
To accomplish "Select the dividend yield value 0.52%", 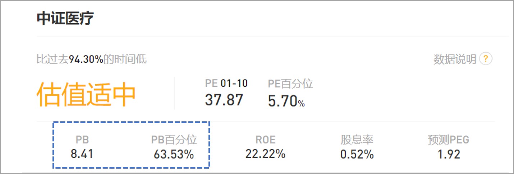I will coord(357,155).
